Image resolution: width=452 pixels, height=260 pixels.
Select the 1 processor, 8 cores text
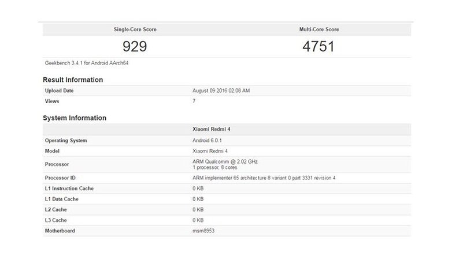tap(215, 167)
